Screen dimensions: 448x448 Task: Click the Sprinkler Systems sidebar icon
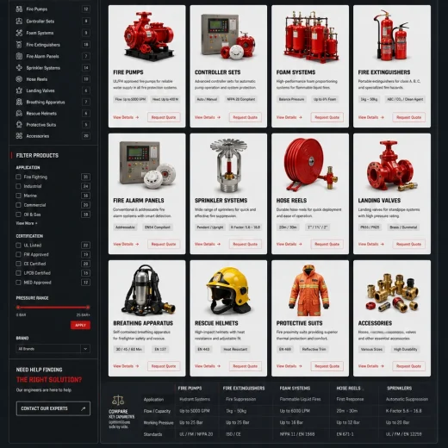pyautogui.click(x=19, y=68)
